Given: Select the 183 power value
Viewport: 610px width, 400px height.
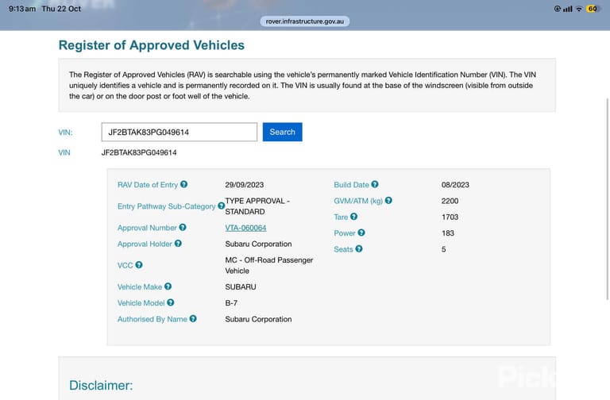Looking at the screenshot, I should point(448,233).
